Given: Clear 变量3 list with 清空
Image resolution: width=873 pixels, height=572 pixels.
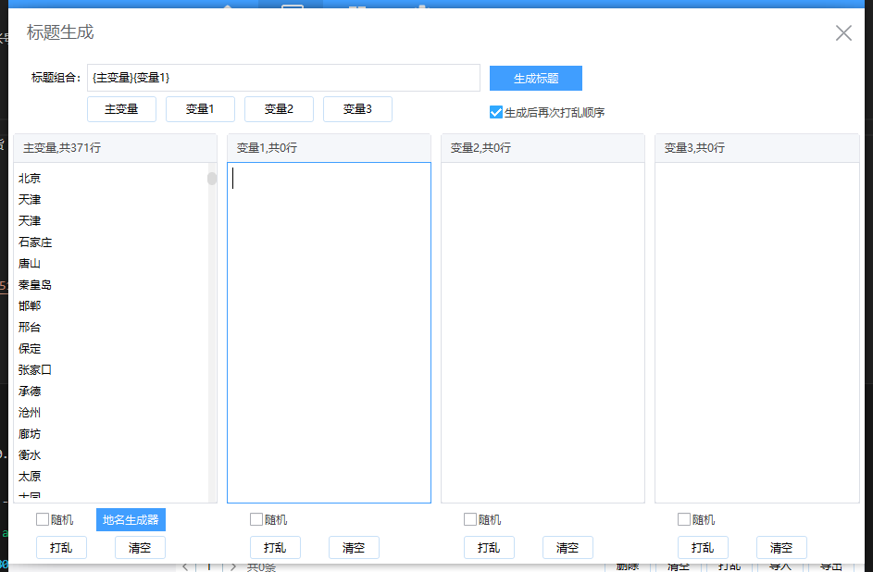Looking at the screenshot, I should click(781, 547).
